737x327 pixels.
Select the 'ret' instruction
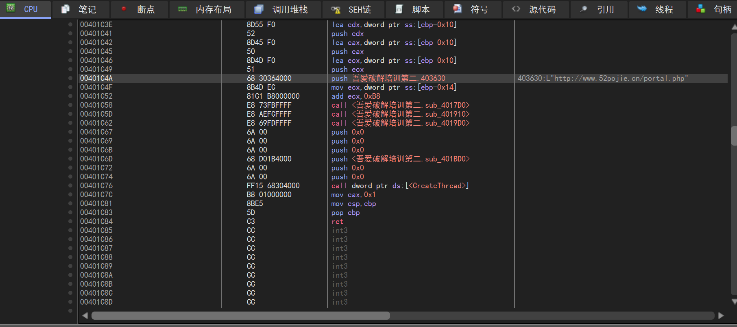tap(338, 222)
